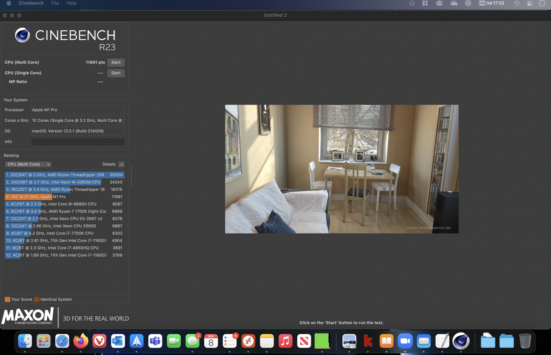This screenshot has width=551, height=355.
Task: Select the AMD Ryzen Threadripper 30054 ranking row
Action: [x=64, y=175]
